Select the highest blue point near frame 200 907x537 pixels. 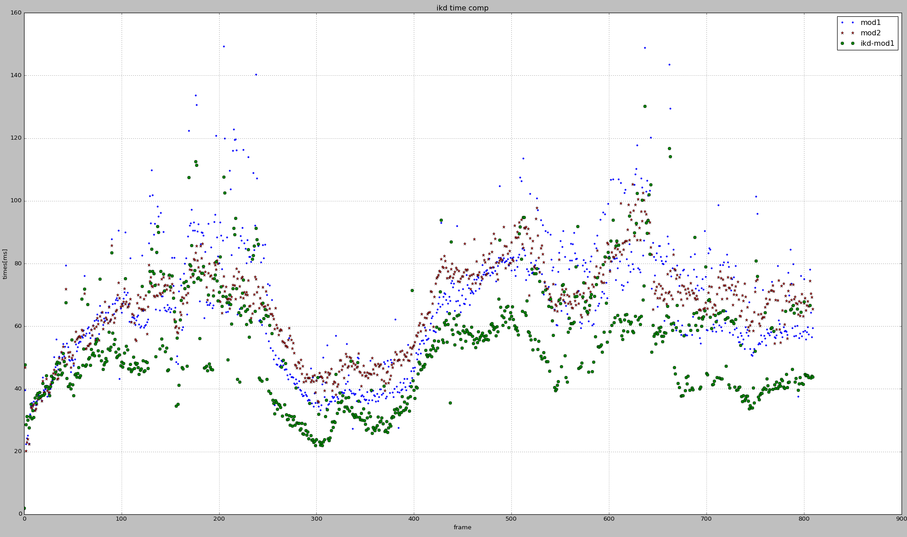click(224, 46)
